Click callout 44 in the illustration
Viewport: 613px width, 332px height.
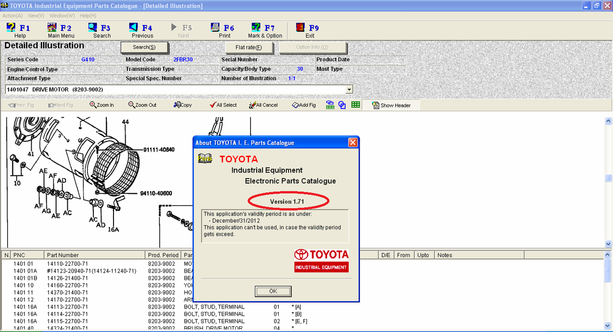pyautogui.click(x=125, y=122)
